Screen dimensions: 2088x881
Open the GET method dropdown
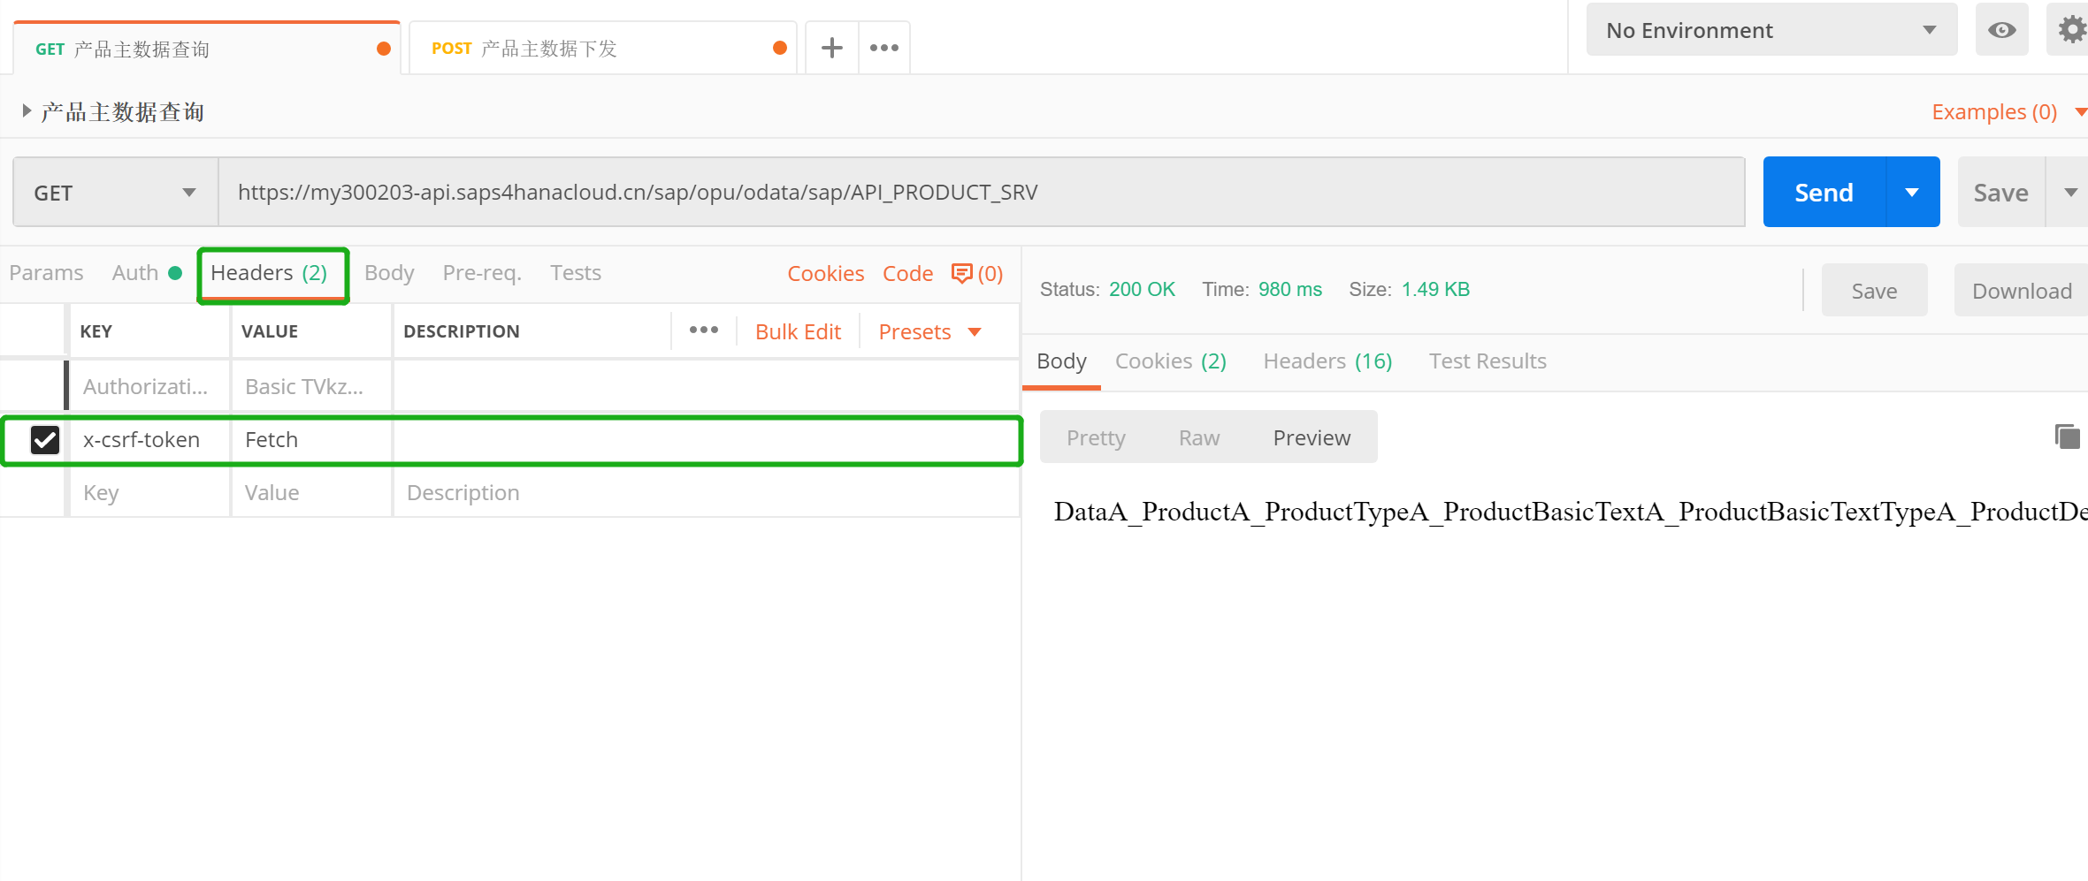tap(113, 191)
